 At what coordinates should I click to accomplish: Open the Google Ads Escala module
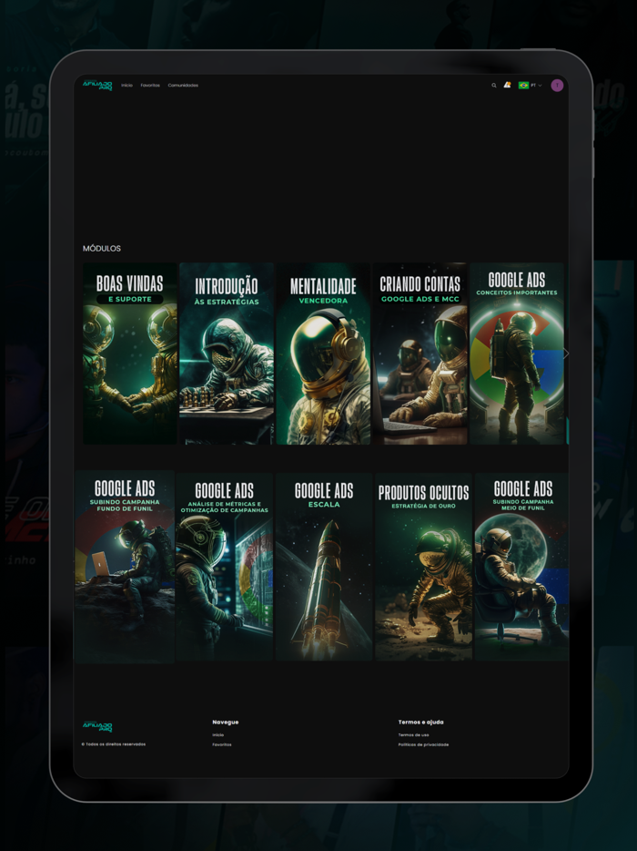(x=324, y=567)
